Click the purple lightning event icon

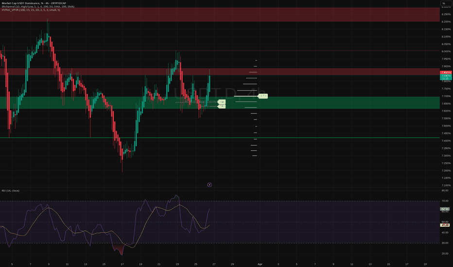(x=209, y=184)
